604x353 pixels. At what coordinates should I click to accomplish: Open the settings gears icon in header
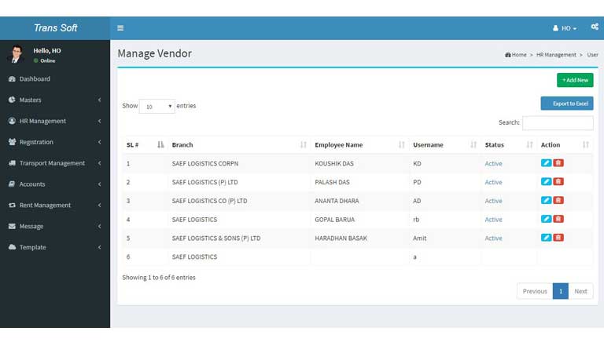pos(594,27)
